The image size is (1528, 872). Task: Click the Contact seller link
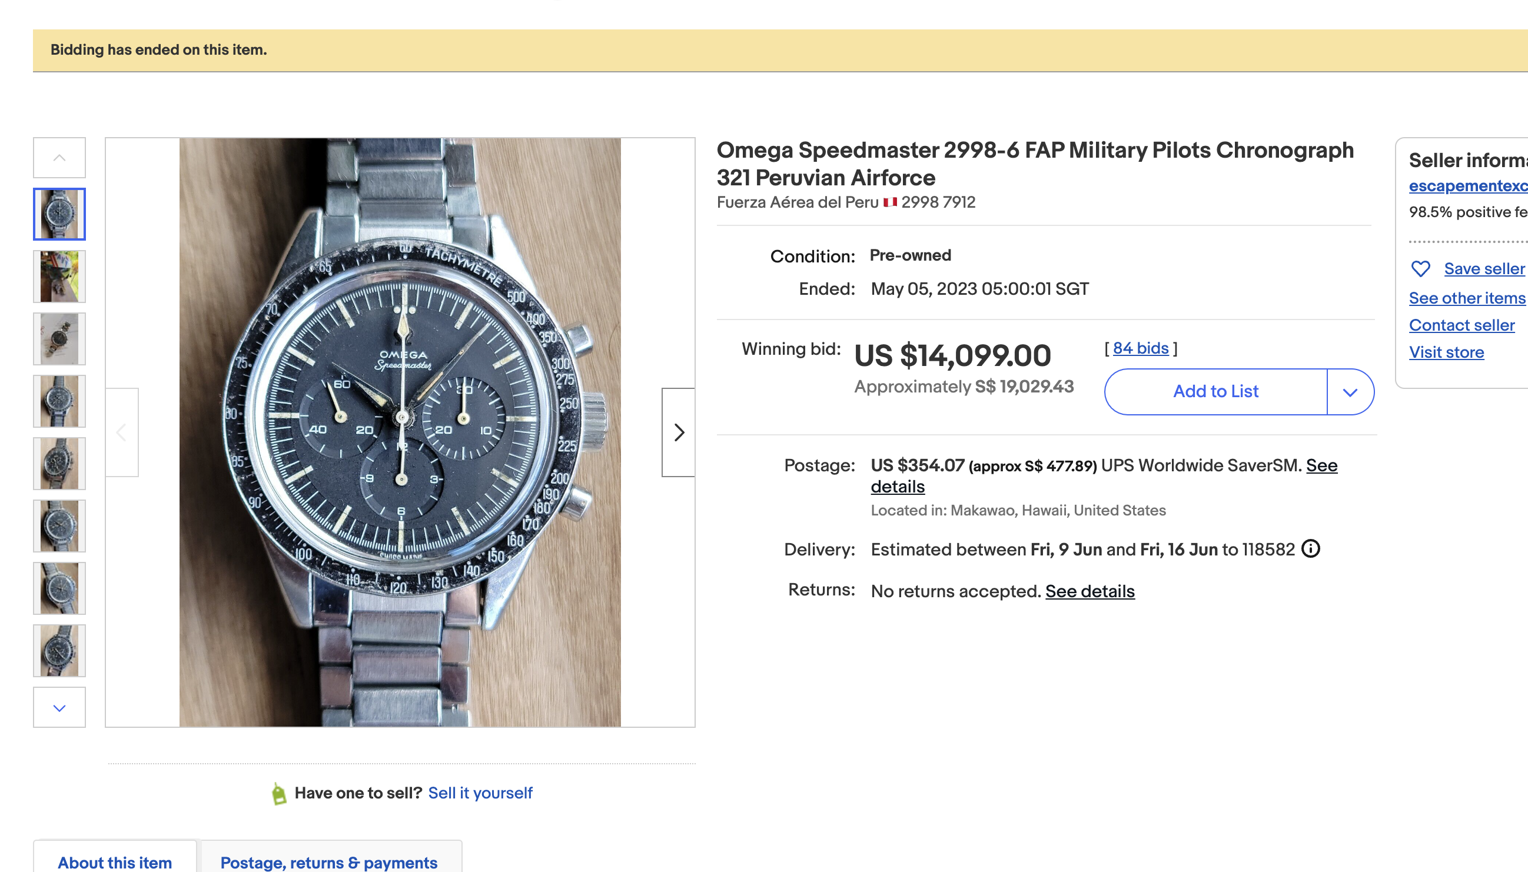tap(1461, 325)
